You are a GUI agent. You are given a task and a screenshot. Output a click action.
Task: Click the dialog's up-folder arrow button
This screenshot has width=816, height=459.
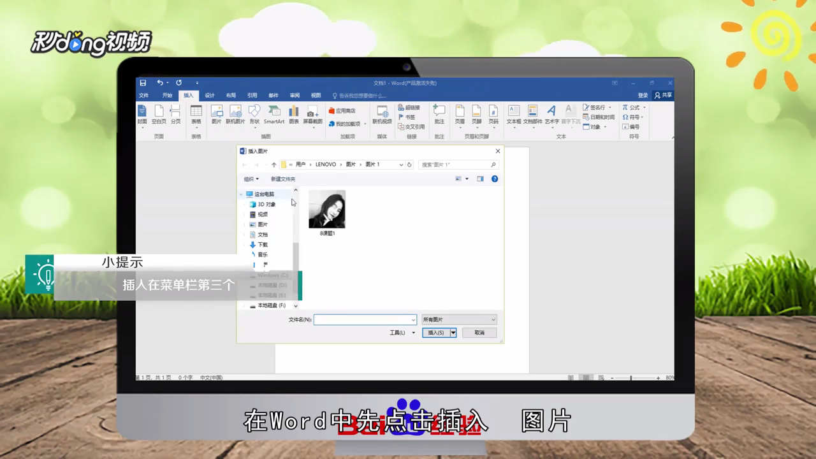[274, 164]
